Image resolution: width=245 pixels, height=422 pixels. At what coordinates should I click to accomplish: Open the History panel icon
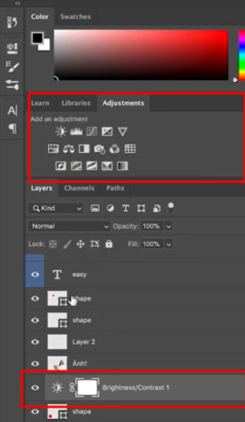13,22
